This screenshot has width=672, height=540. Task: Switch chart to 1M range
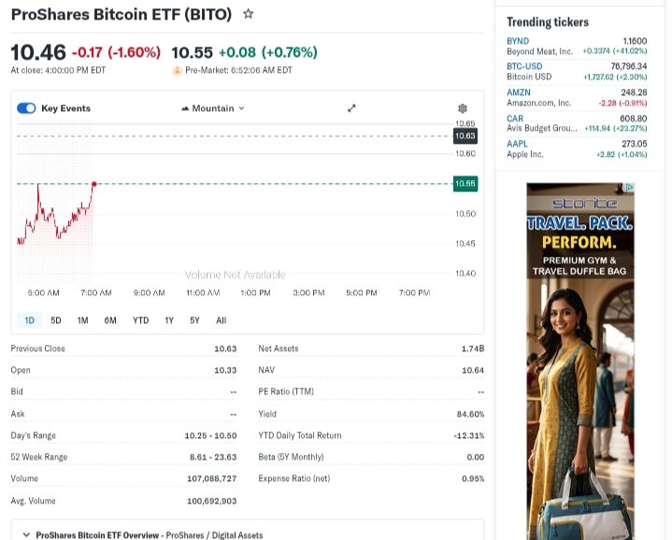[82, 320]
